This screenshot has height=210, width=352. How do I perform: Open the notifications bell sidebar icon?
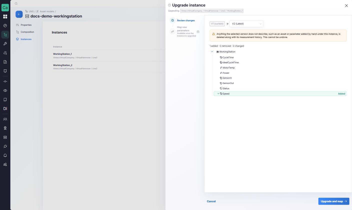click(5, 155)
